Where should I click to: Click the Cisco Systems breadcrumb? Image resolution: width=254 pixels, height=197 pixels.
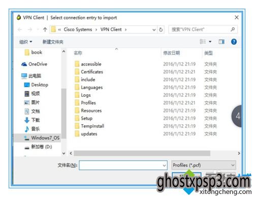coord(78,30)
